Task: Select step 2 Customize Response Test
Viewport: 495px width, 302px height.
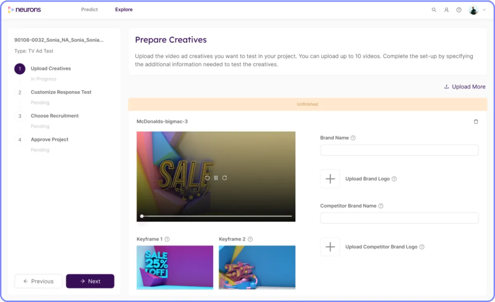Action: (61, 92)
